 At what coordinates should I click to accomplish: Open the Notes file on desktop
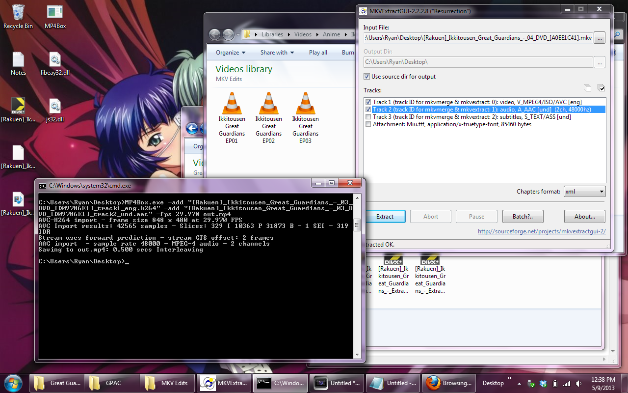click(x=18, y=63)
